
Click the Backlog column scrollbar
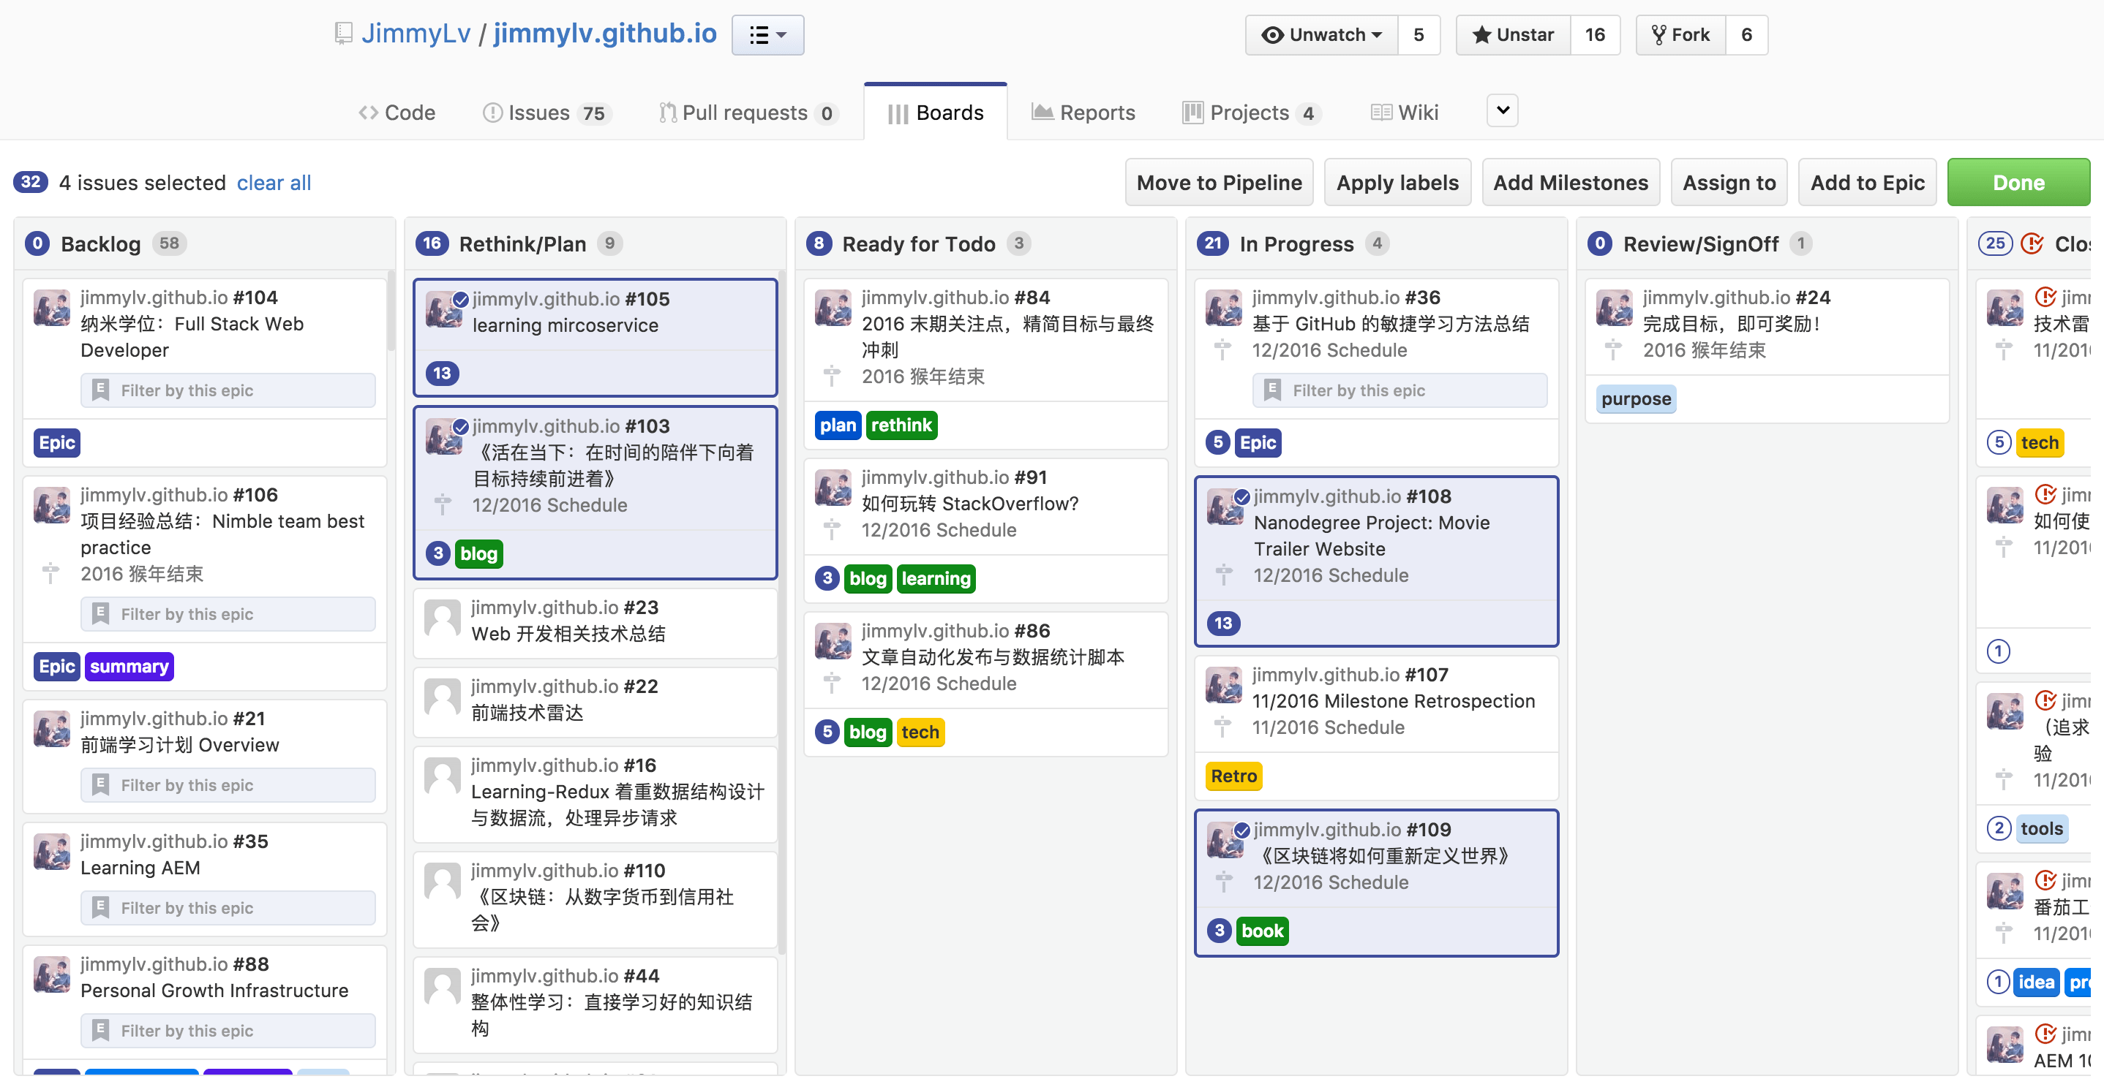click(391, 310)
